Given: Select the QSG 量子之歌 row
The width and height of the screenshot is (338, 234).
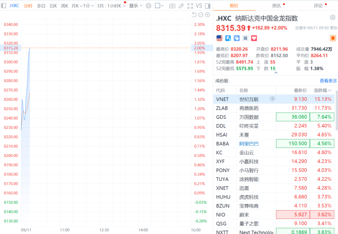Looking at the screenshot, I should click(274, 224).
